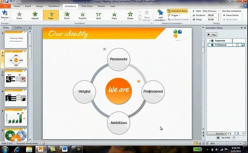Click the Preview animation star icon
This screenshot has width=248, height=153.
coord(5,13)
